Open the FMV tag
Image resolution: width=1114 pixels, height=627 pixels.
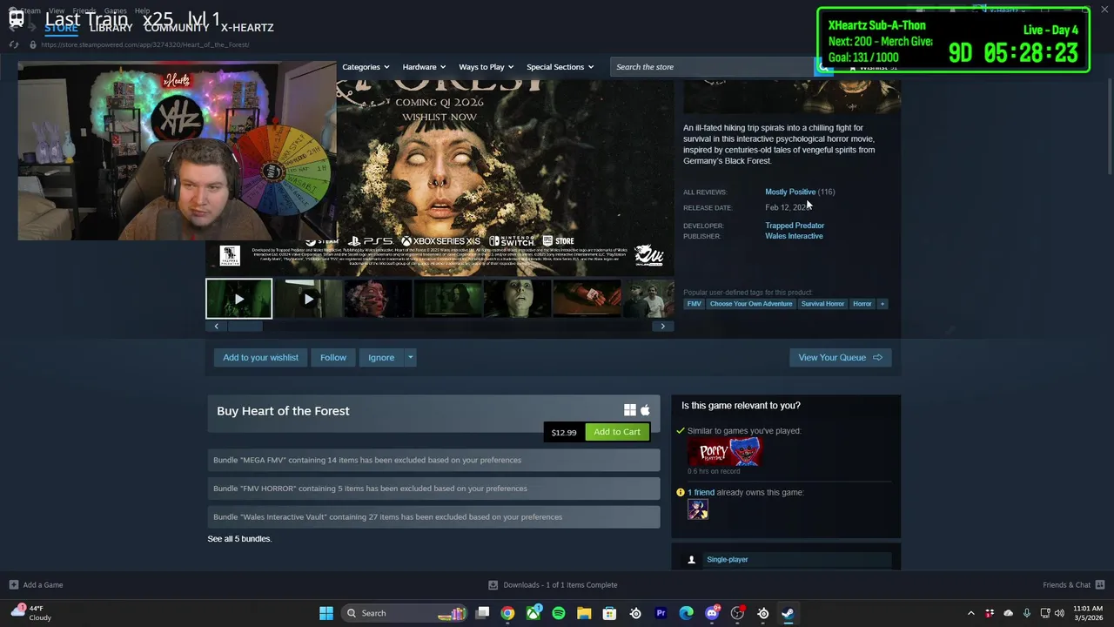pos(694,304)
